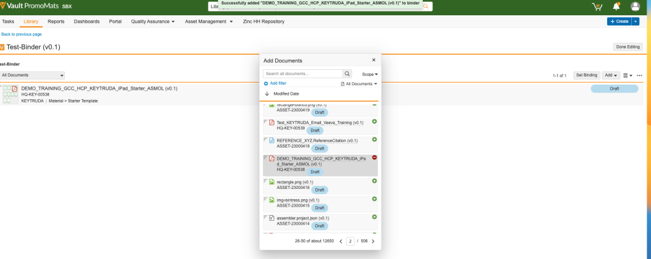Click the sort direction arrow beside Modified Date

(x=266, y=94)
